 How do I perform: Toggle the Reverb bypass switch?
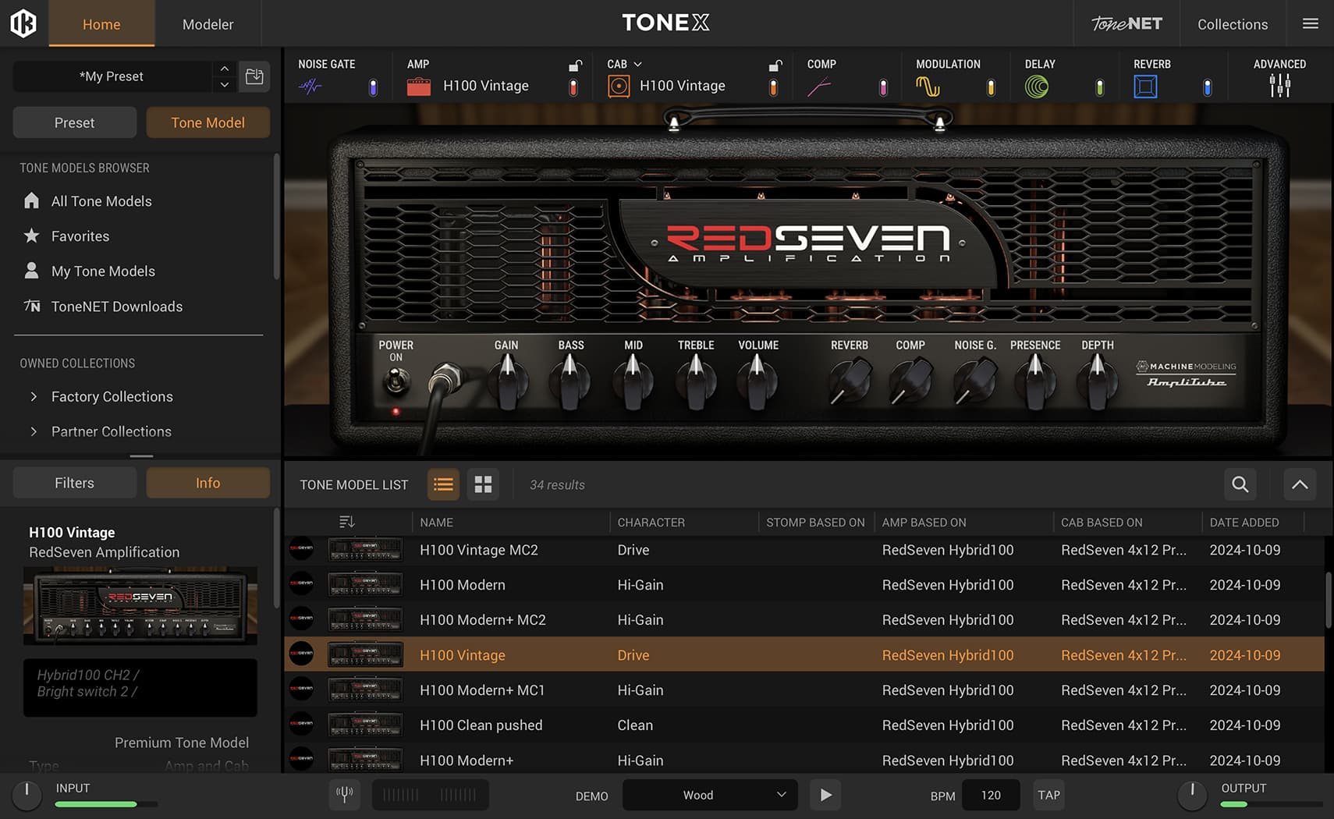(1206, 87)
